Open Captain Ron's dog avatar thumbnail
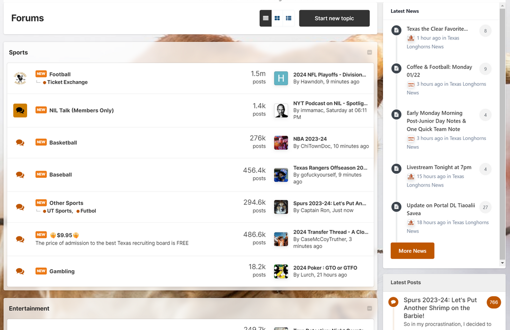510x330 pixels. [x=281, y=207]
